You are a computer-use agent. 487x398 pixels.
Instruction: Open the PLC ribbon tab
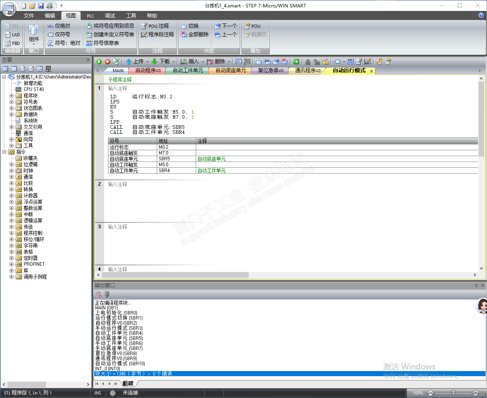(90, 16)
